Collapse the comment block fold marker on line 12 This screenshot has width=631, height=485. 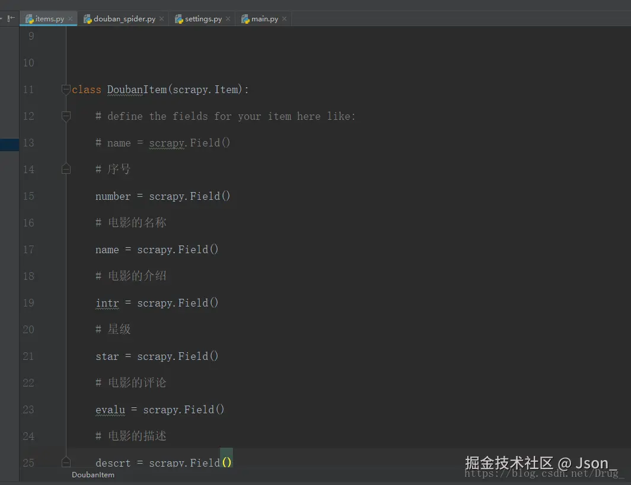[x=66, y=116]
